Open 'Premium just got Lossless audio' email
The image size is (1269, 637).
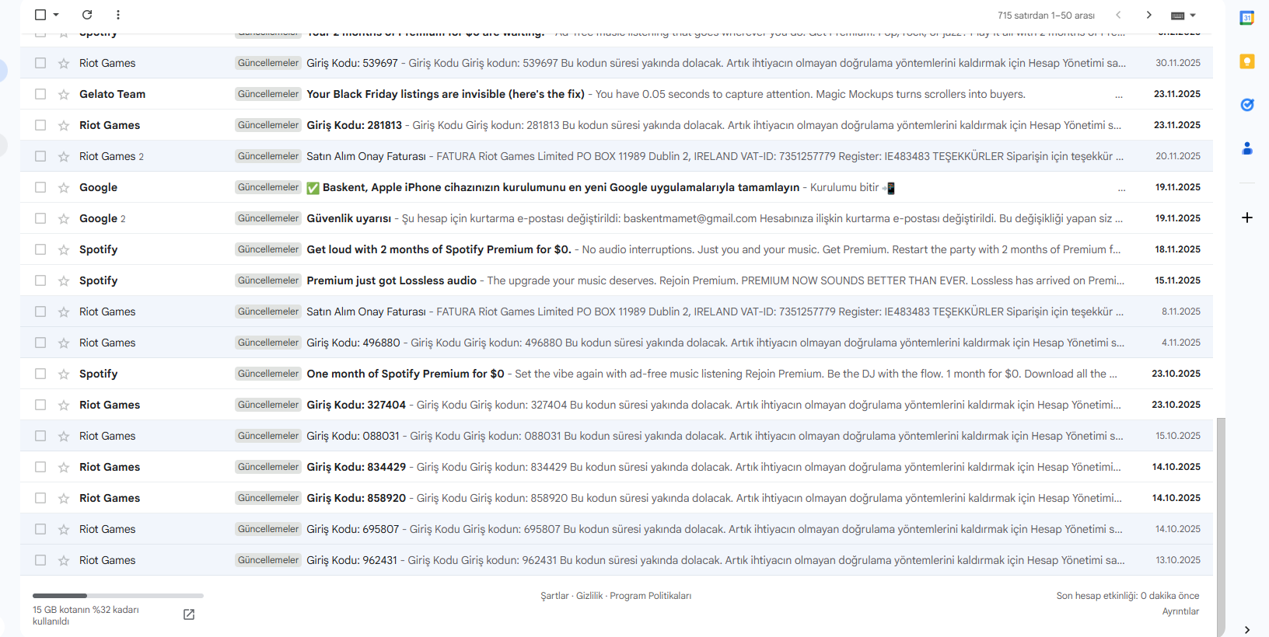click(x=391, y=280)
